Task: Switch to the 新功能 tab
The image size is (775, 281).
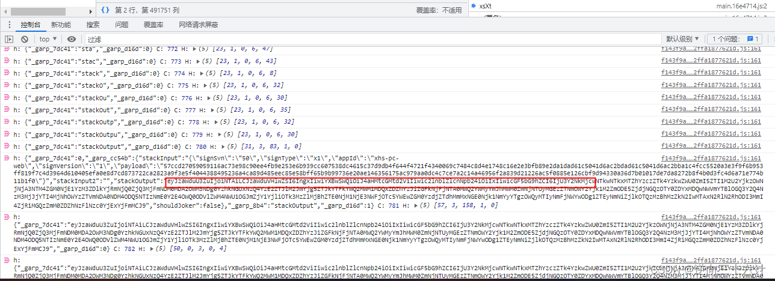Action: click(61, 25)
